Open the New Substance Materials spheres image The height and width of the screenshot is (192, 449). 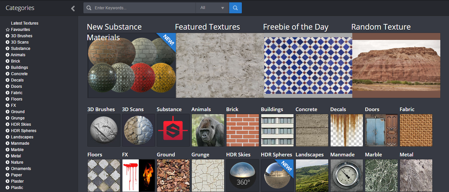pyautogui.click(x=132, y=65)
